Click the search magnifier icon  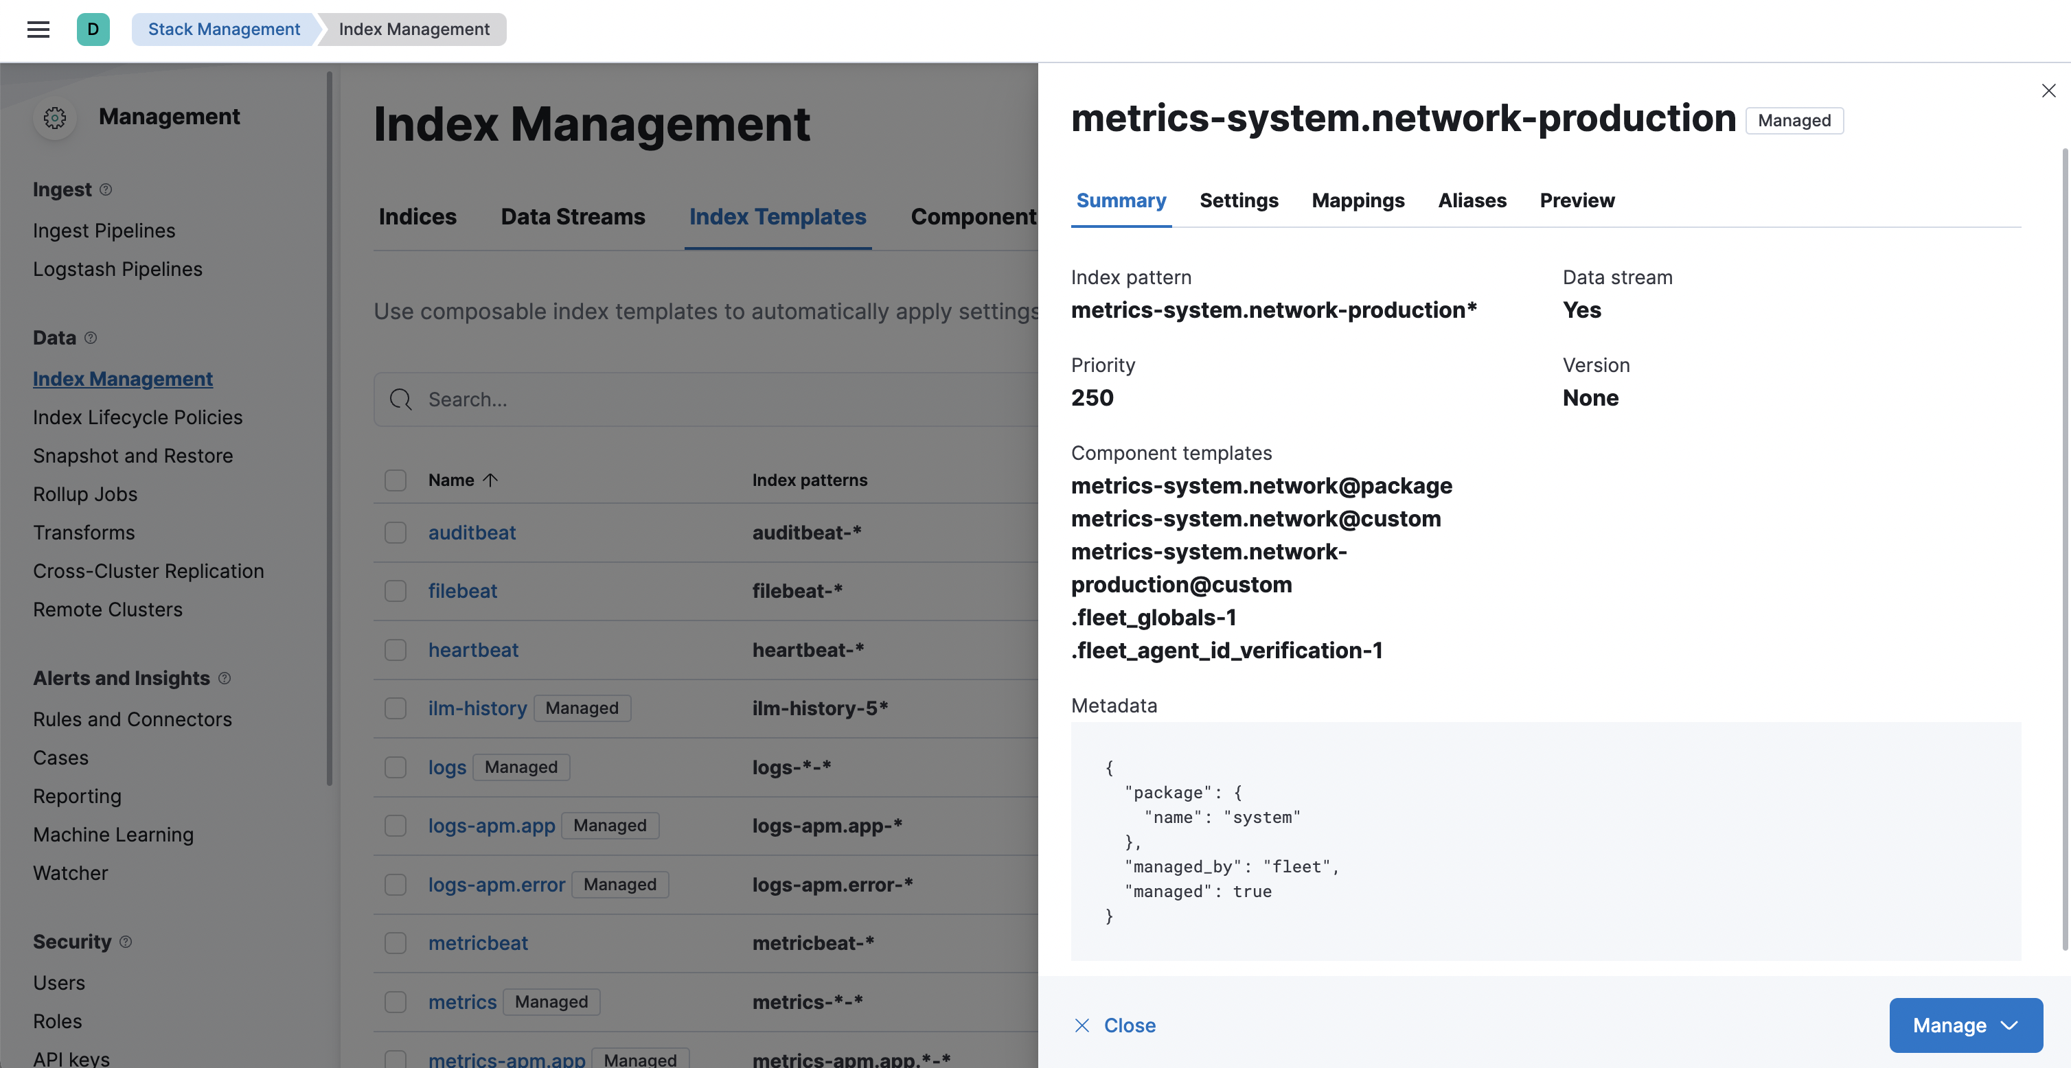pyautogui.click(x=400, y=399)
